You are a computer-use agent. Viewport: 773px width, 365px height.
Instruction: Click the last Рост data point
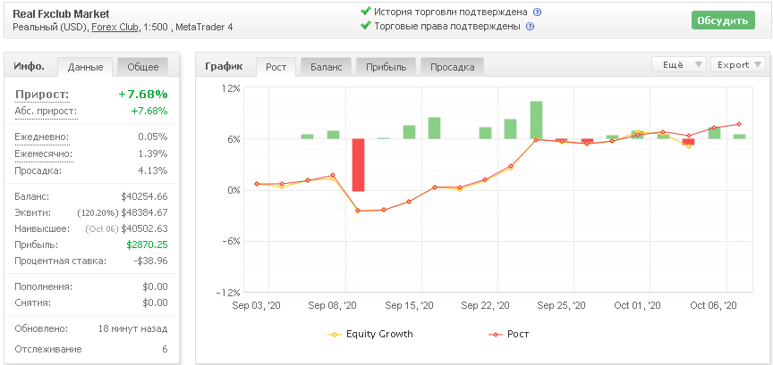(x=738, y=124)
